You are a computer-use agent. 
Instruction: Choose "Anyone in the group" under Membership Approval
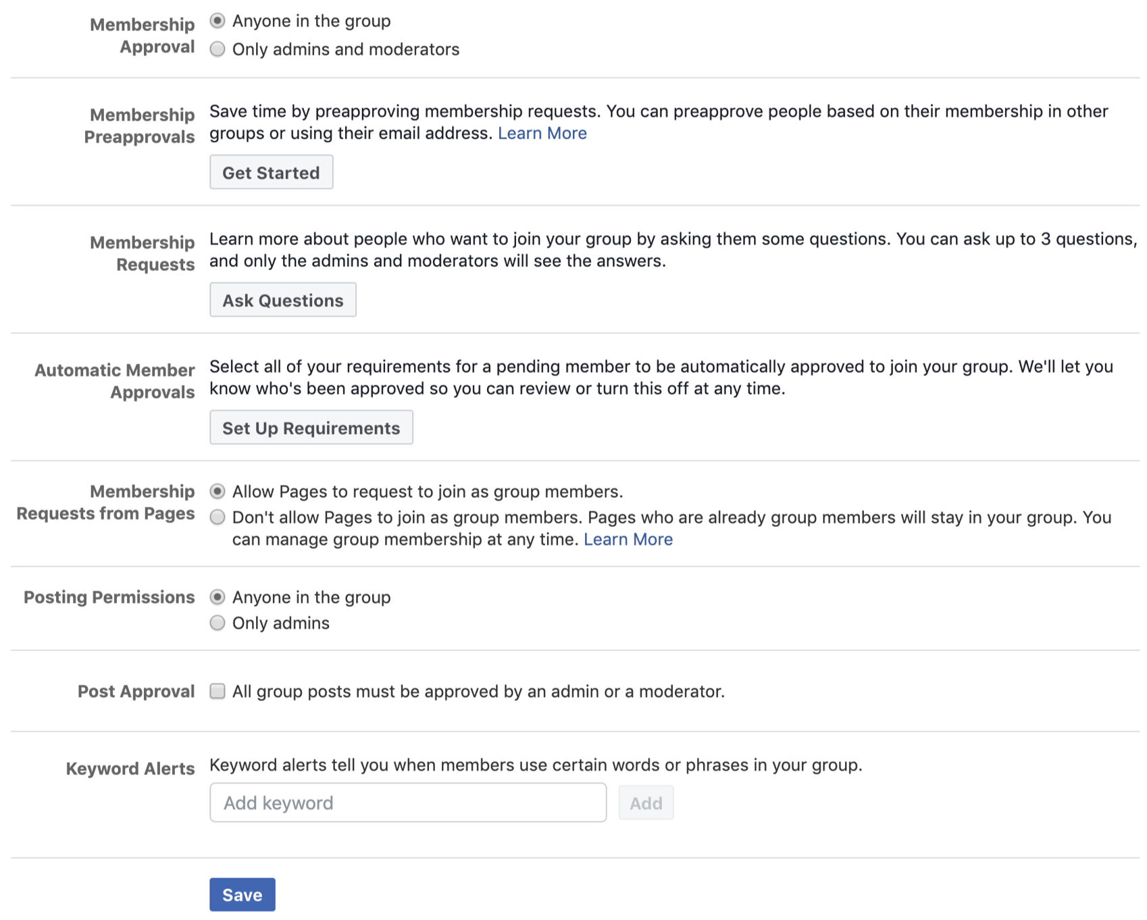(x=218, y=21)
